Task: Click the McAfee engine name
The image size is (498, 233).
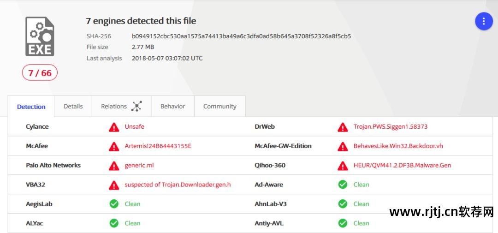Action: tap(37, 146)
